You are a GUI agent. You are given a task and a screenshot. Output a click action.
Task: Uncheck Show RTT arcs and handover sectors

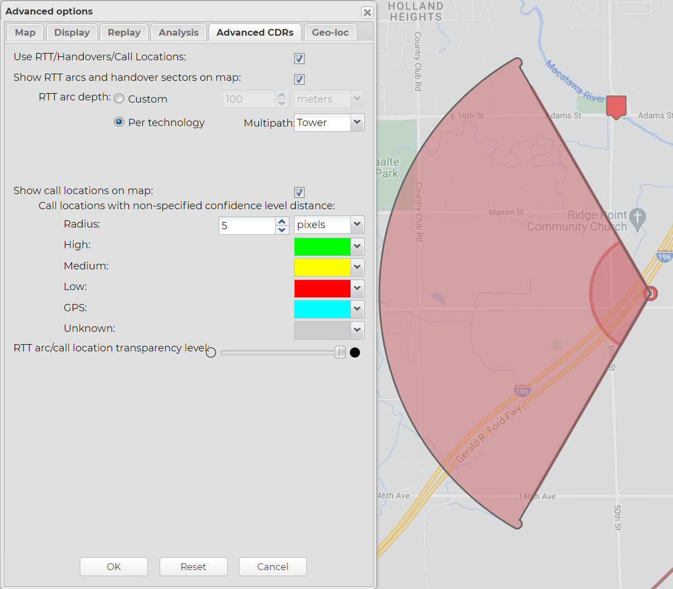[x=300, y=79]
